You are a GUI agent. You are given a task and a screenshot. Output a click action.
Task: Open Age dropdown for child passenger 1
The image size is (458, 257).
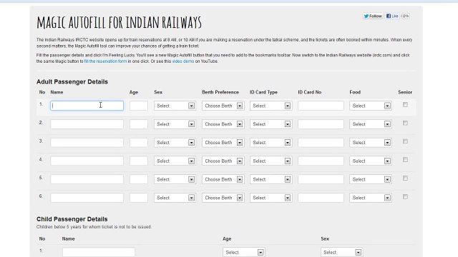click(x=243, y=252)
